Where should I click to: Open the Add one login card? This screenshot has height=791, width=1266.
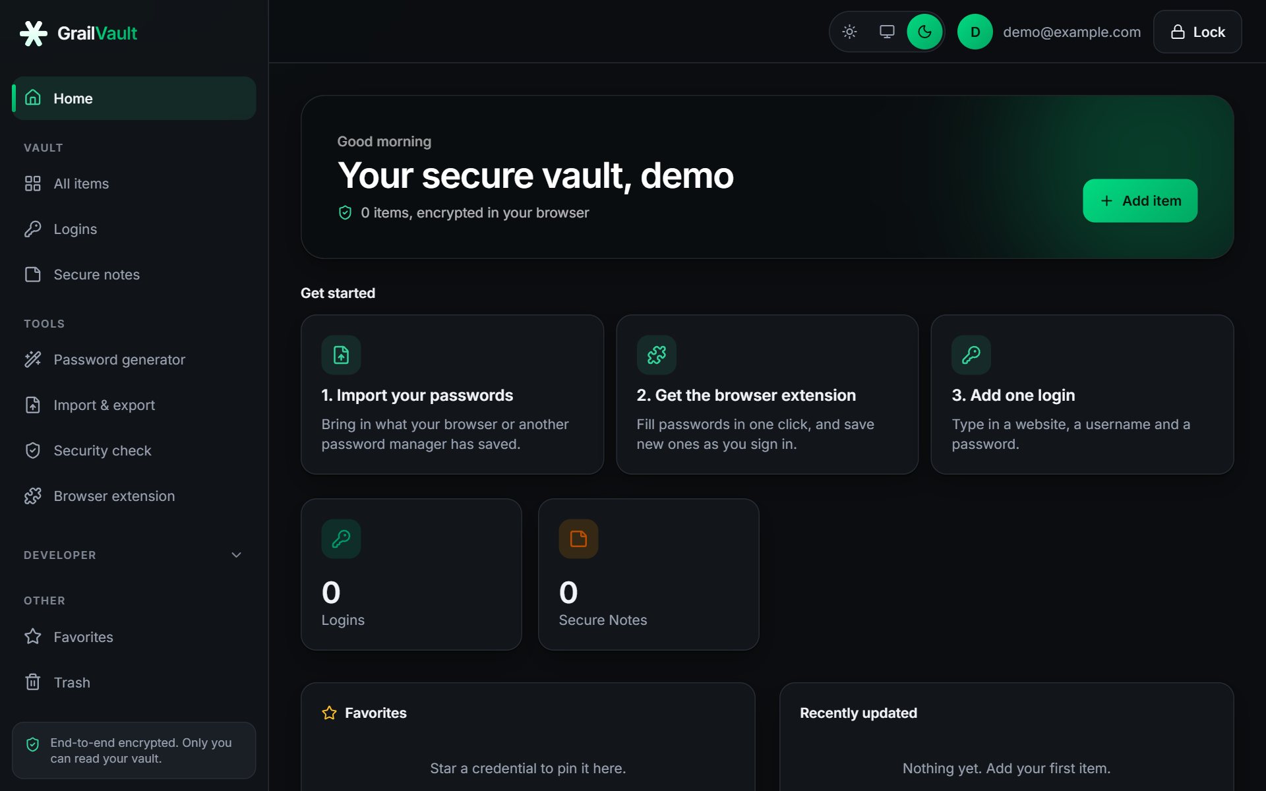click(1082, 394)
